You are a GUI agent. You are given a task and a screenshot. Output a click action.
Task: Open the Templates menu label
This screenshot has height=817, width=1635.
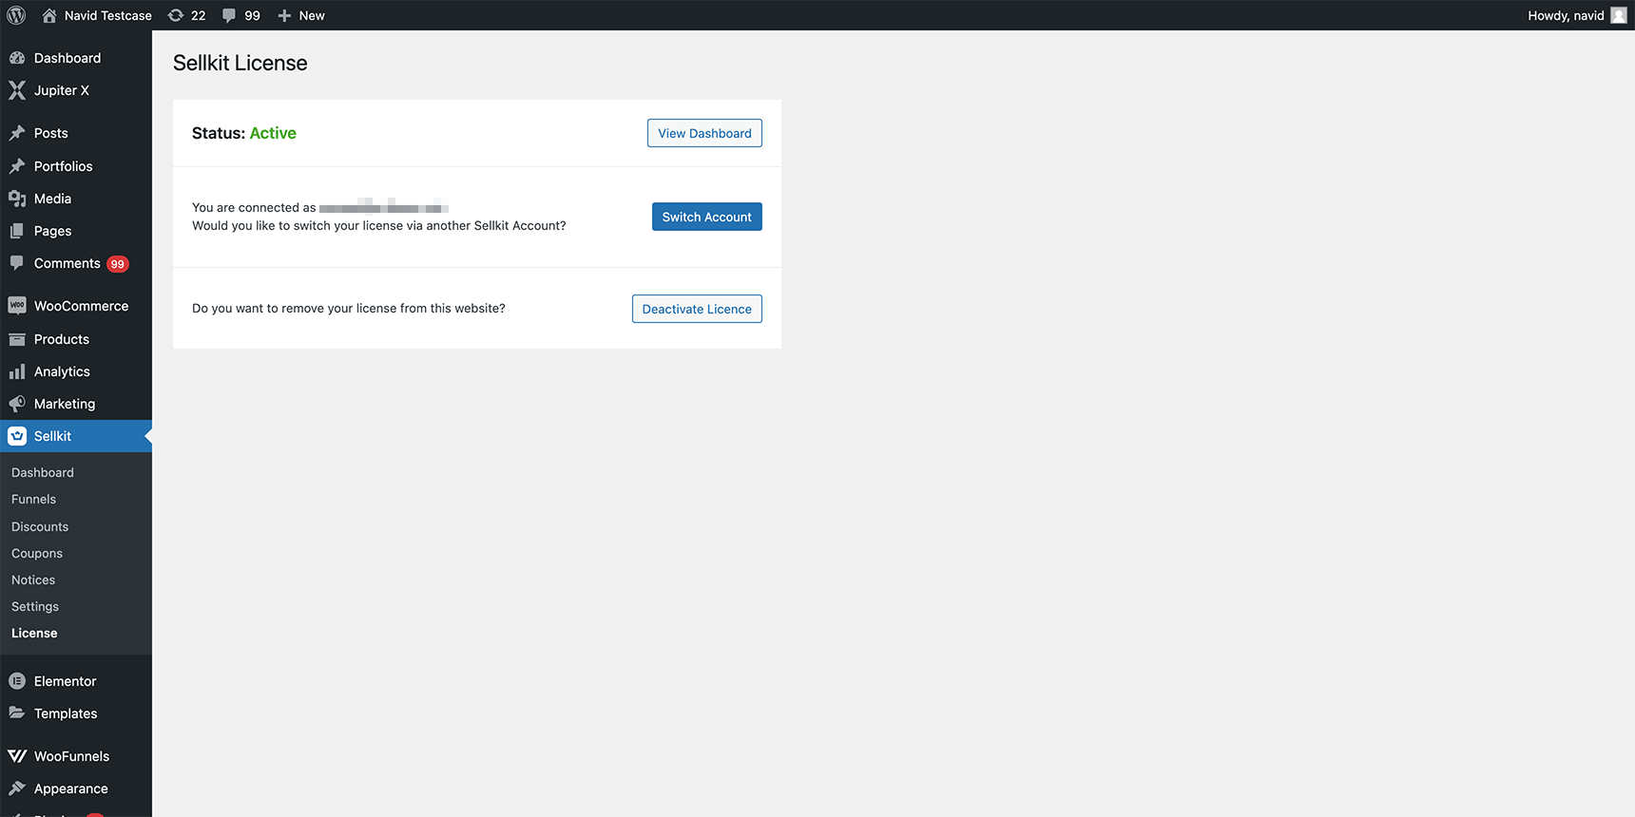(66, 713)
